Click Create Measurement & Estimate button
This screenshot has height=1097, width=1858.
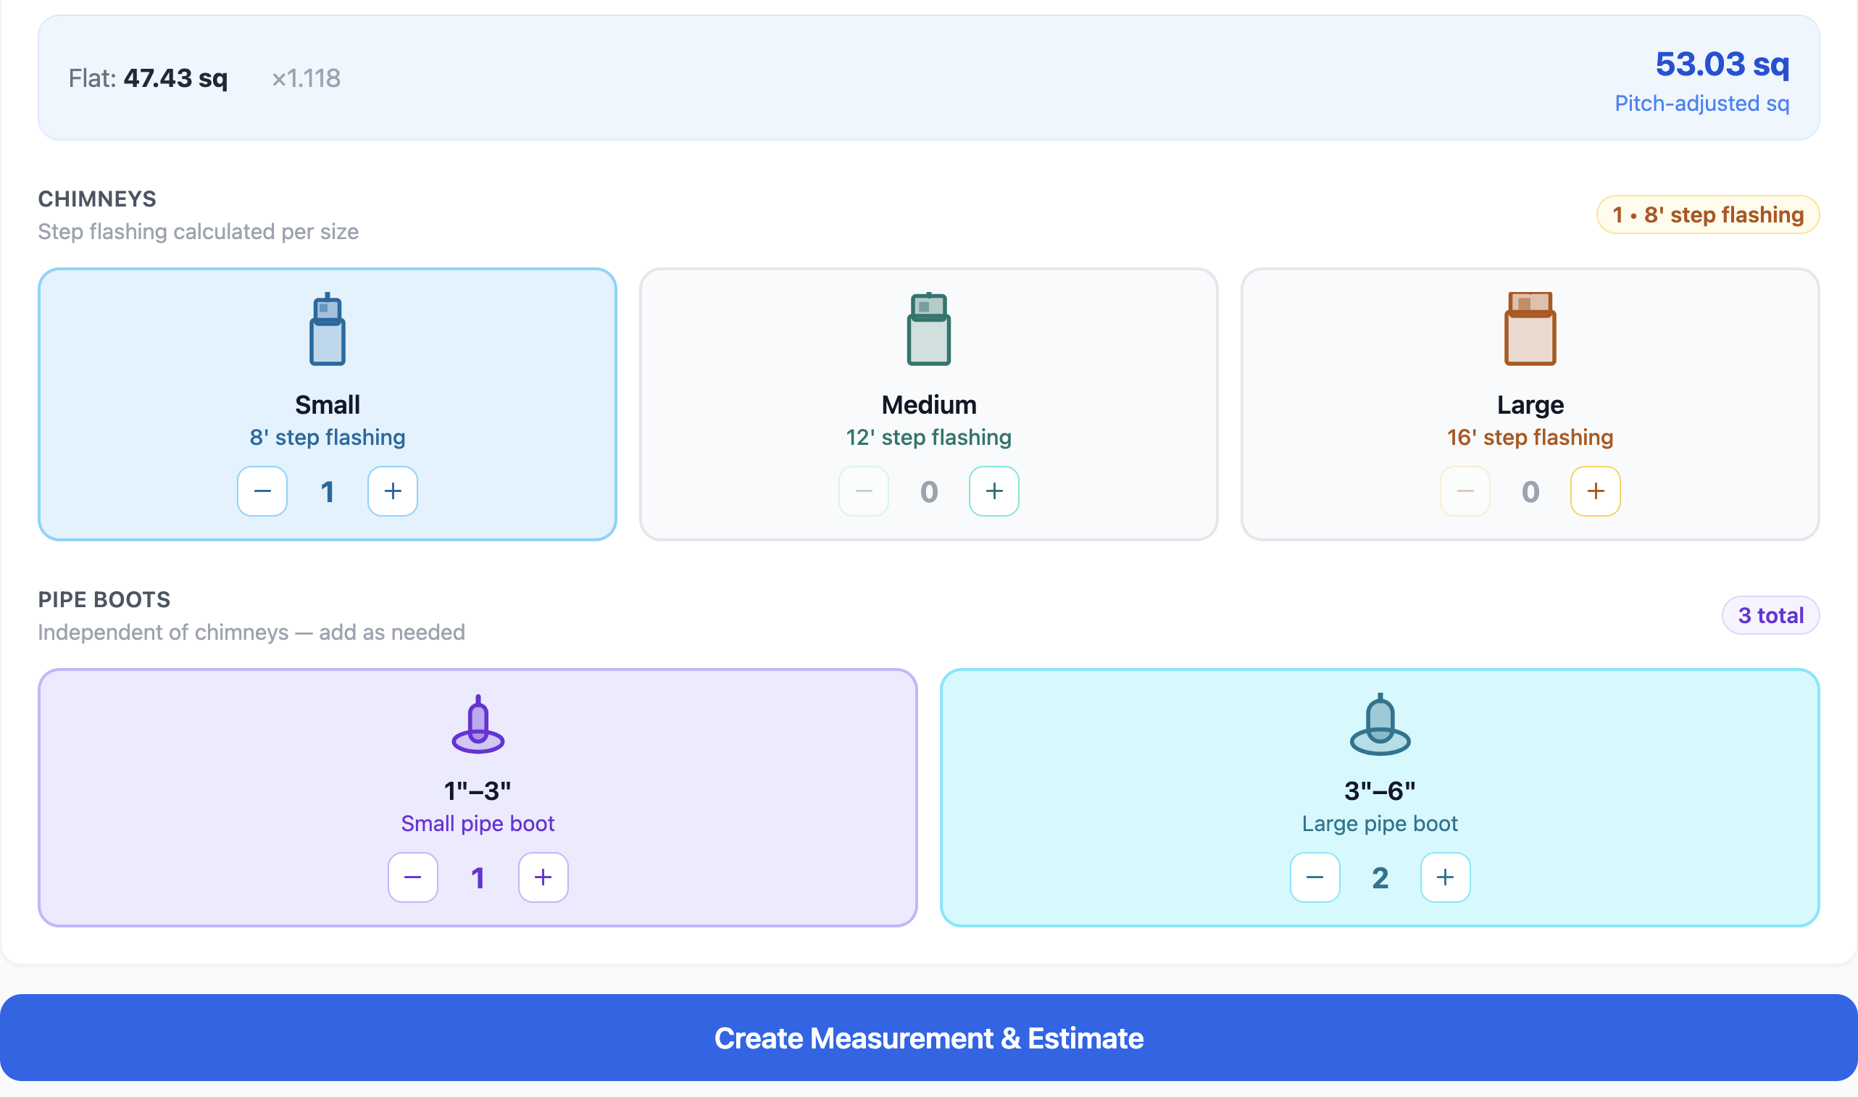[x=928, y=1038]
